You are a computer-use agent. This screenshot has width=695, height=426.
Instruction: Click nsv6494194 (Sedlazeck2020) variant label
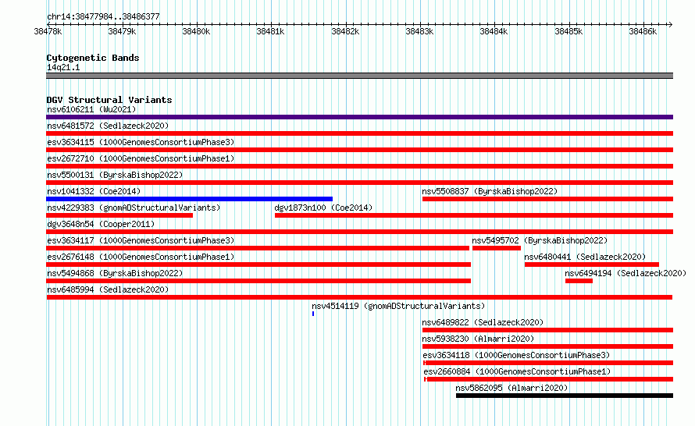[625, 273]
